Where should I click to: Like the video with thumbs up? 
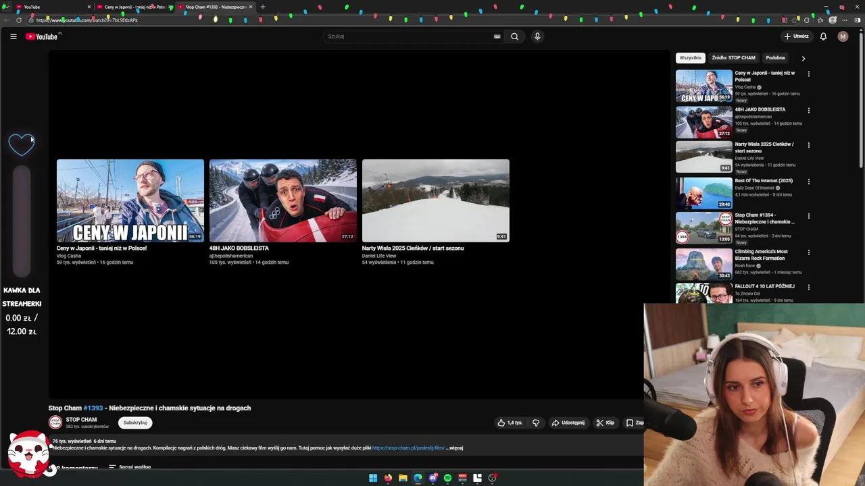click(x=510, y=423)
